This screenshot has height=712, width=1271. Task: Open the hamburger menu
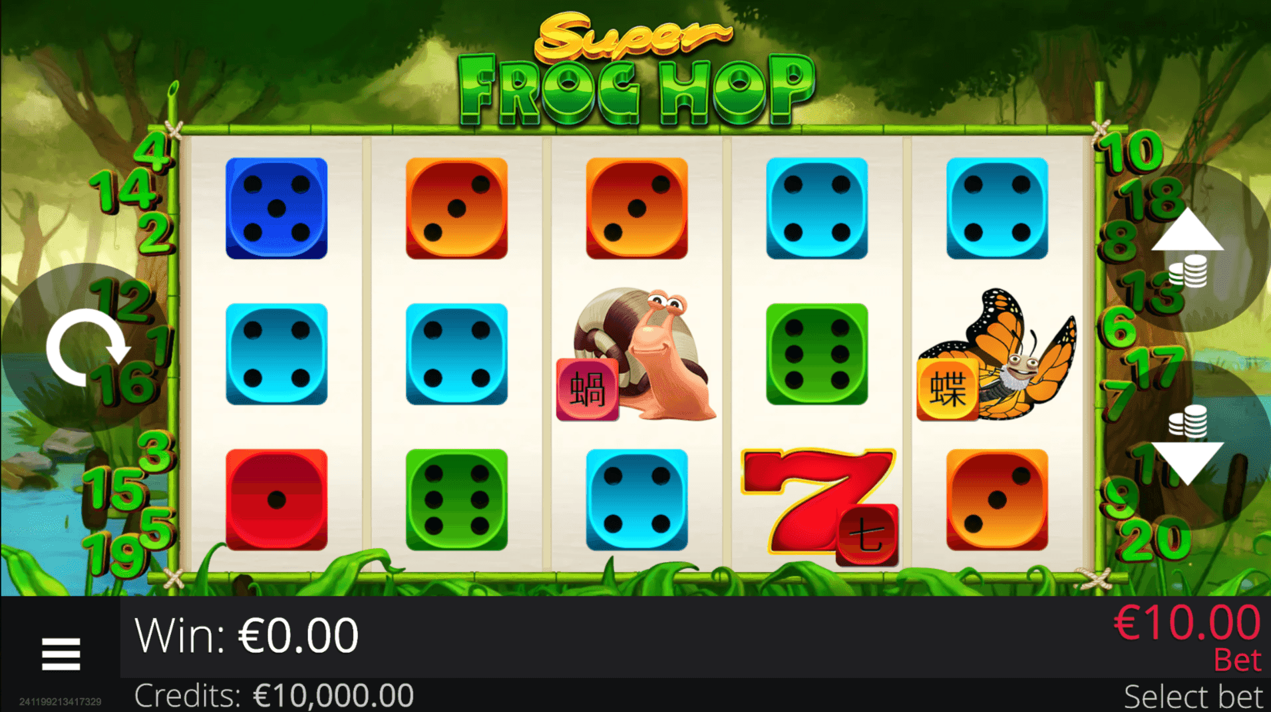tap(61, 653)
